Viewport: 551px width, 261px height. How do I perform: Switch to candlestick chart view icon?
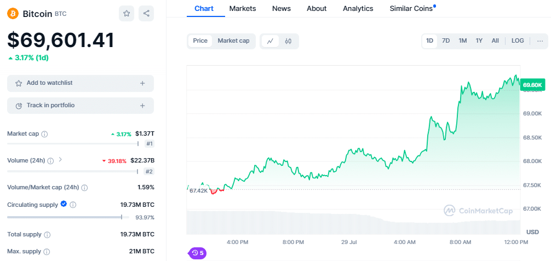coord(288,41)
